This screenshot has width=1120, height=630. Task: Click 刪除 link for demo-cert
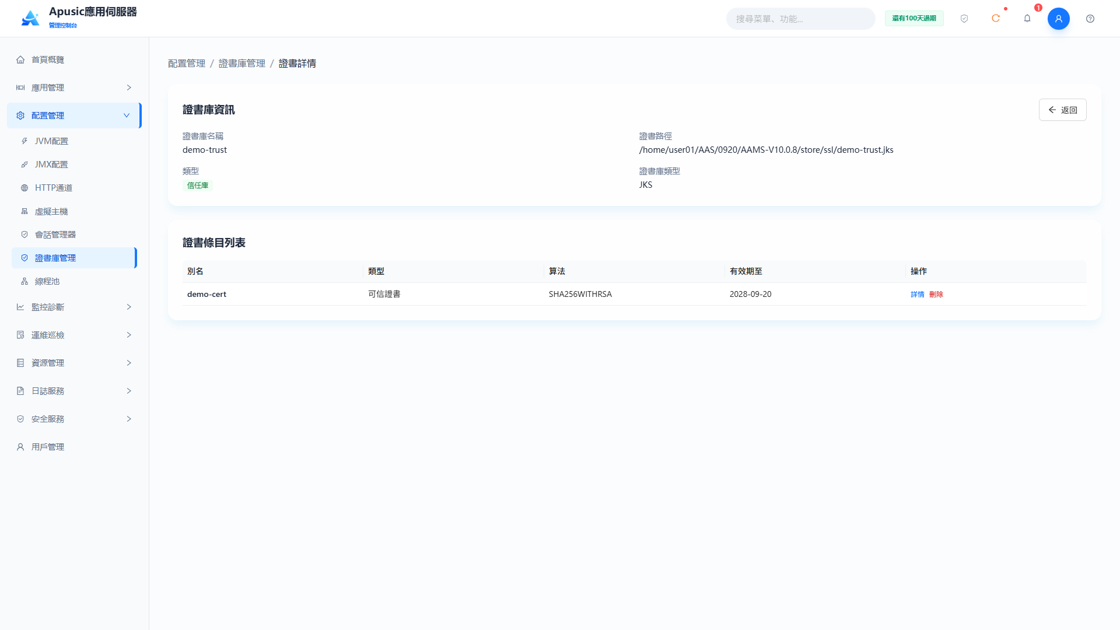(936, 294)
